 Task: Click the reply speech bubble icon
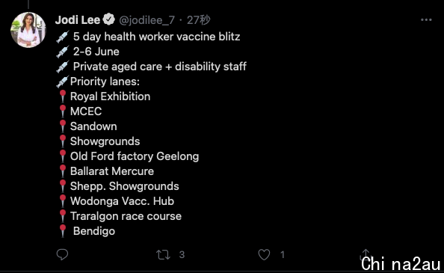point(62,254)
